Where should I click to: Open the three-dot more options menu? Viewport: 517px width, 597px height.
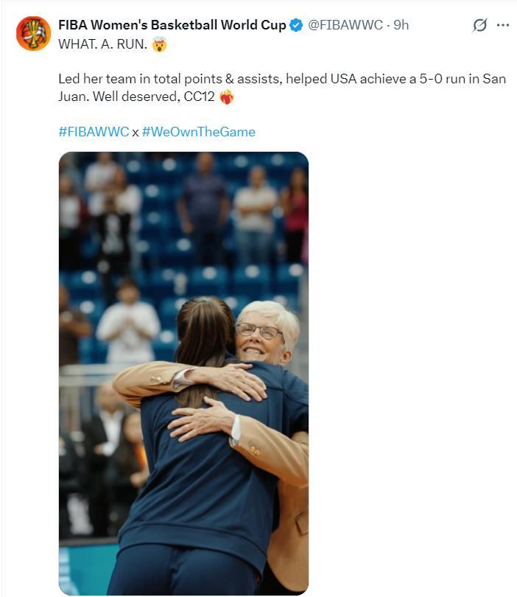pos(502,25)
